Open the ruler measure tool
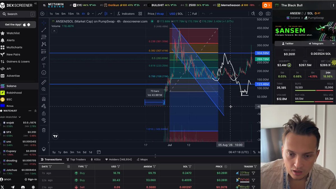The width and height of the screenshot is (336, 189). click(44, 82)
